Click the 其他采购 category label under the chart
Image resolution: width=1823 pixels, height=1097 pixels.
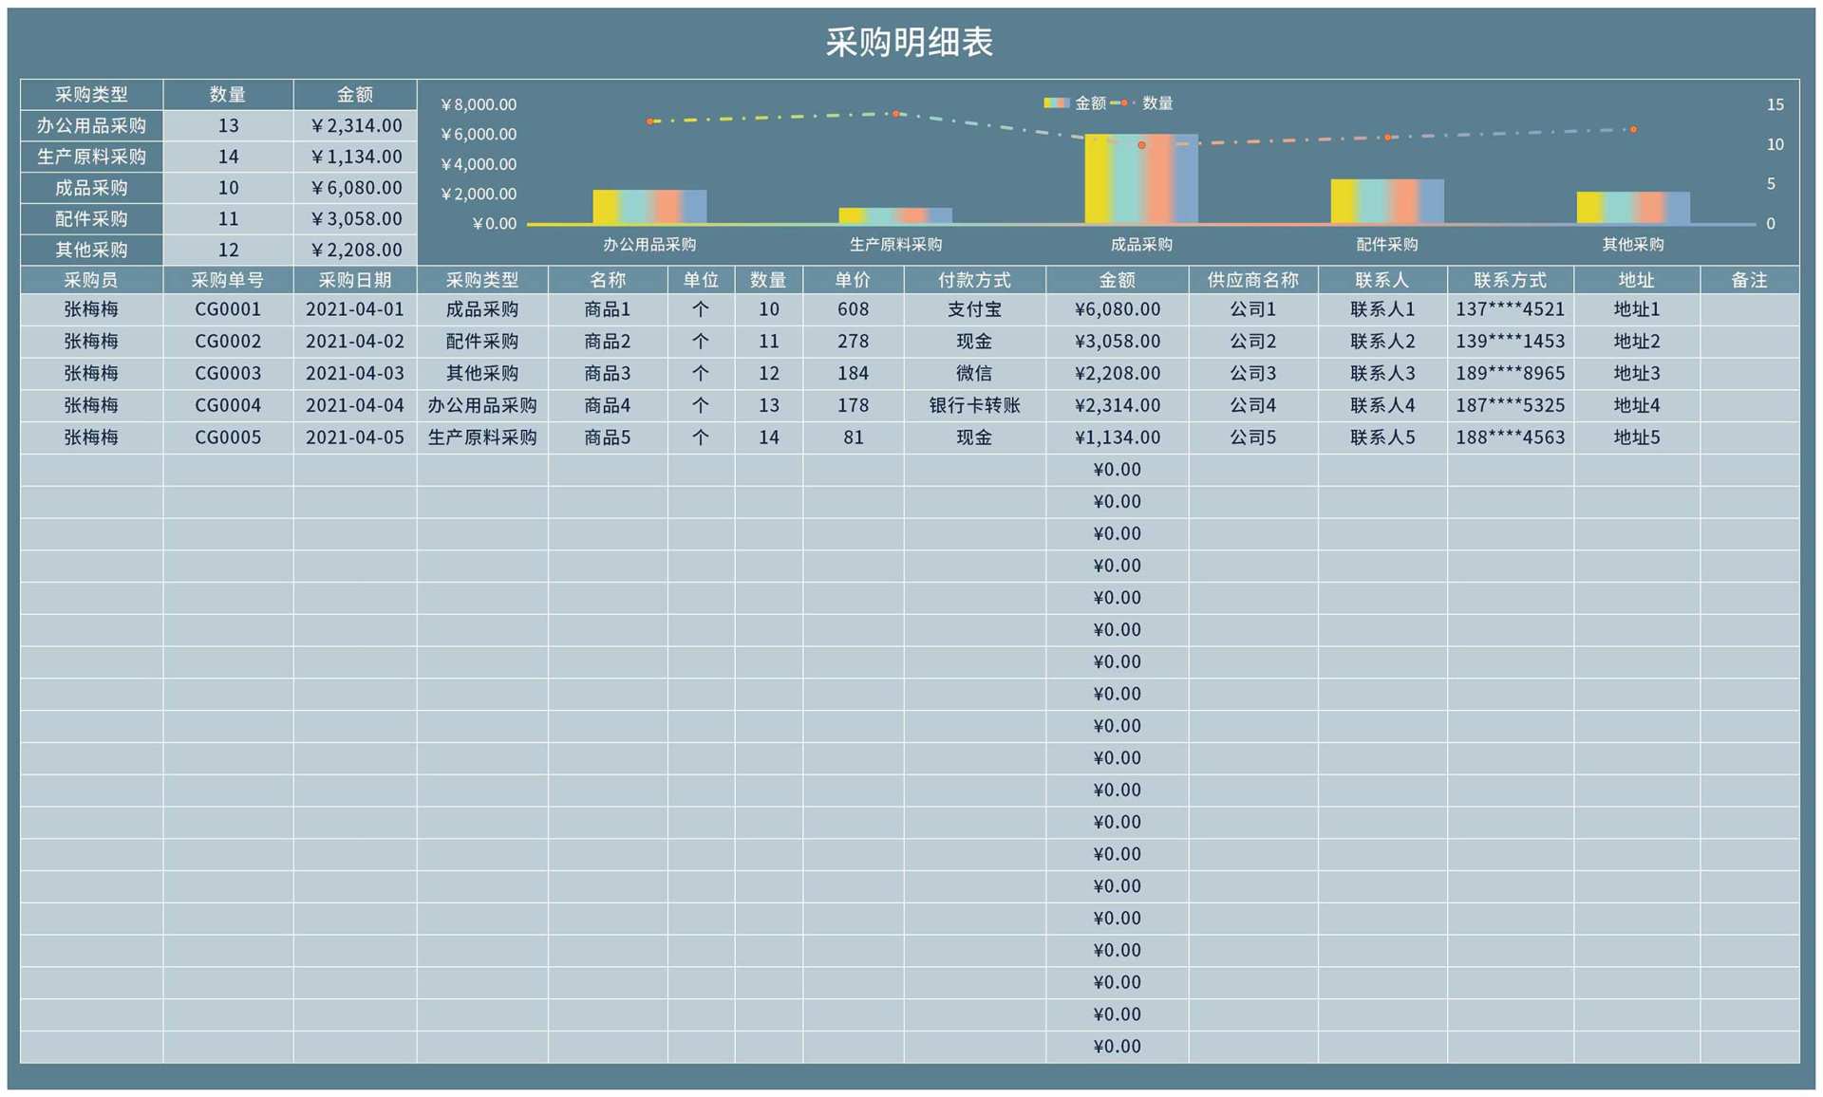pyautogui.click(x=1632, y=244)
